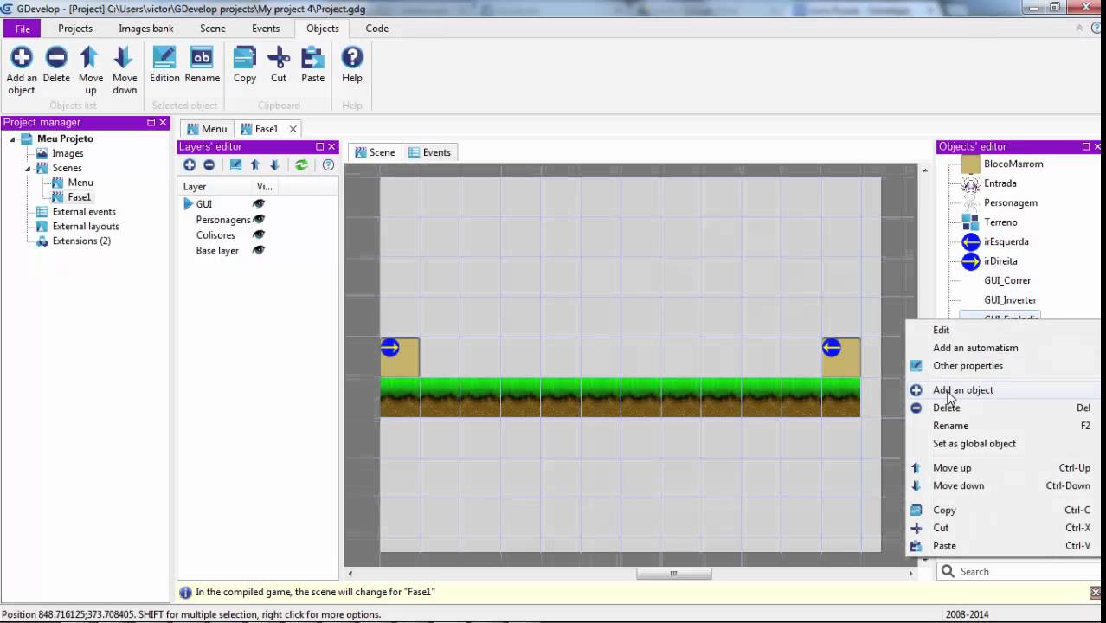The height and width of the screenshot is (623, 1106).
Task: Close the yellow info message bar
Action: pyautogui.click(x=1095, y=592)
